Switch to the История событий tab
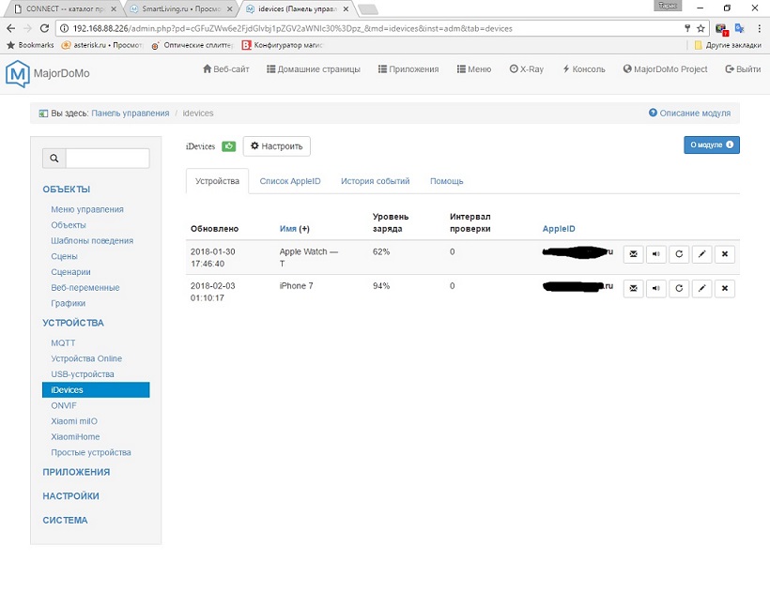Viewport: 770px width, 592px height. point(376,181)
